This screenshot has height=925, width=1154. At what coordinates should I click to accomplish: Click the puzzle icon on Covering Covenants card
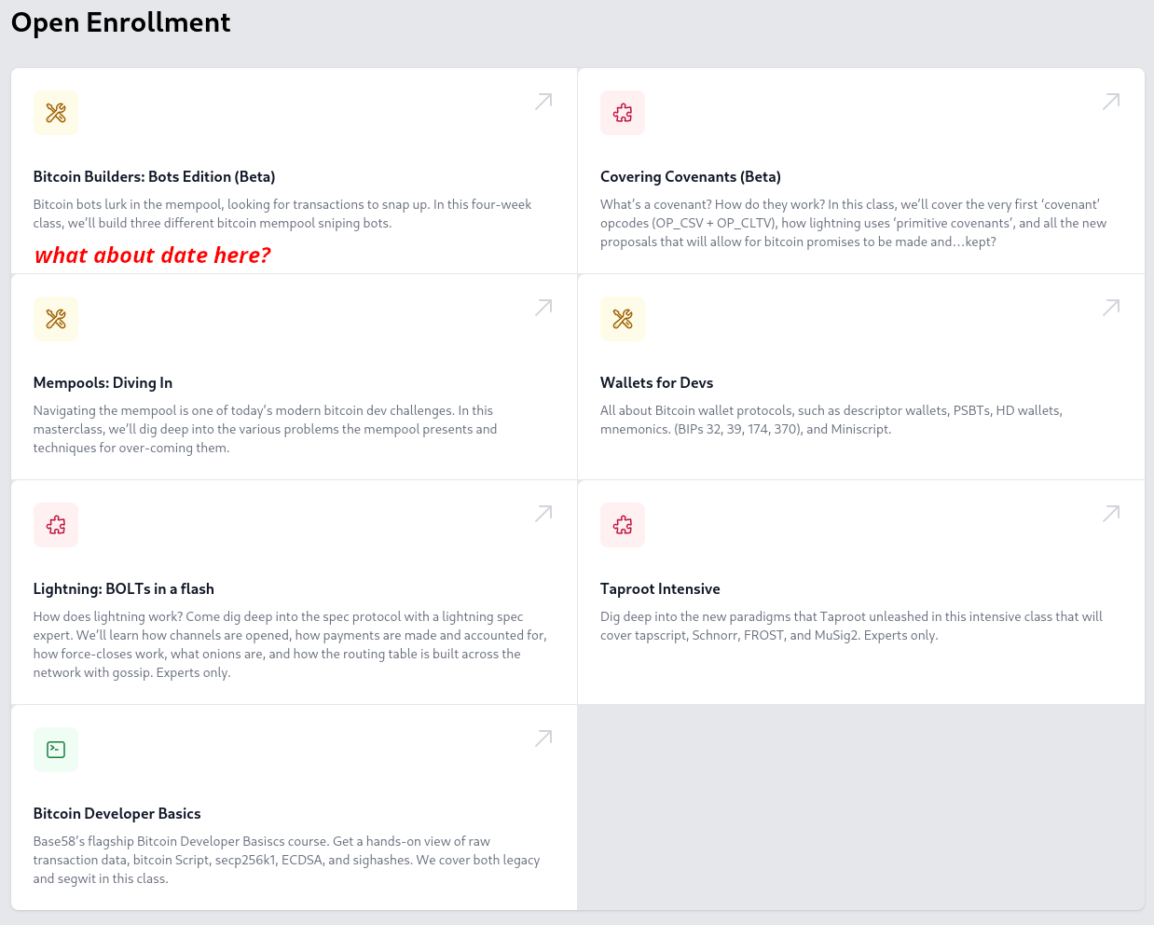(623, 113)
